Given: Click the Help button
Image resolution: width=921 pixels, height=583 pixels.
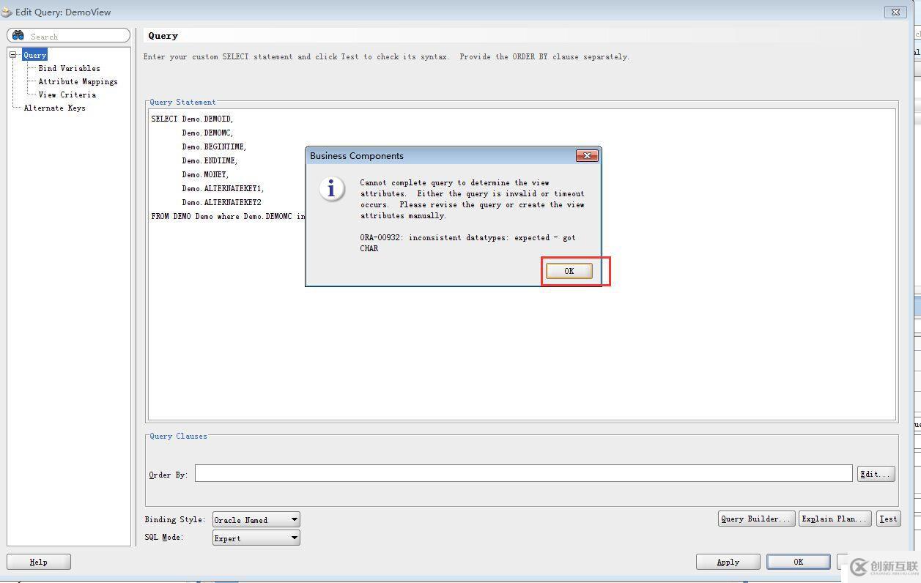Looking at the screenshot, I should pos(39,562).
